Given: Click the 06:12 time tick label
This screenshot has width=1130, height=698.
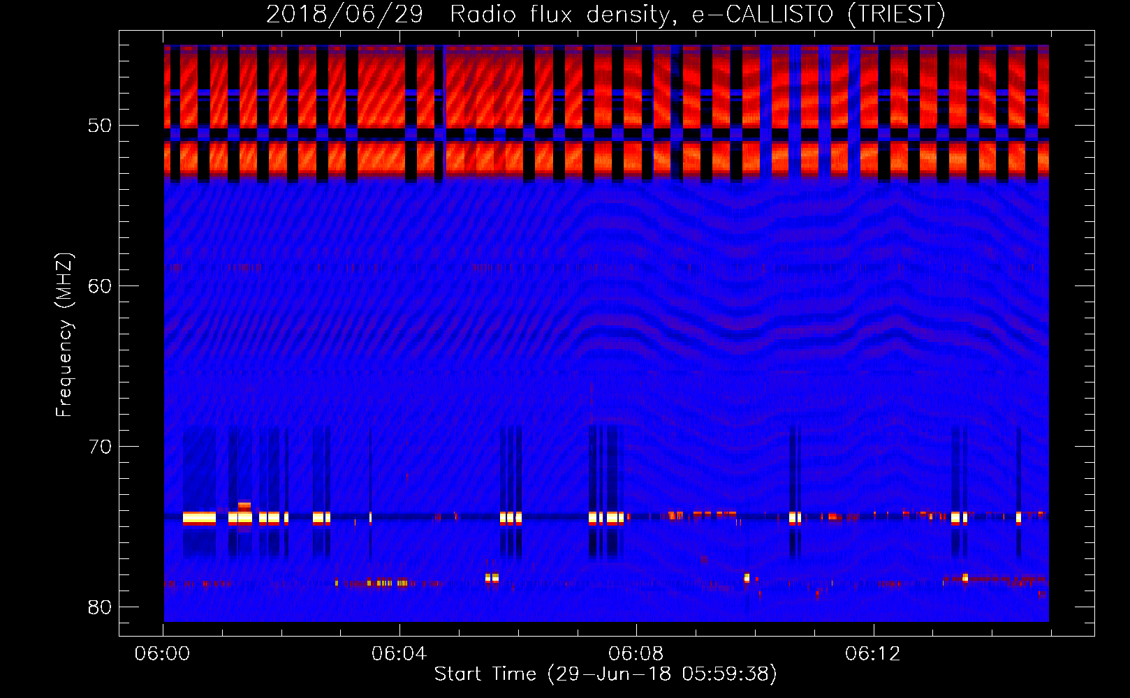Looking at the screenshot, I should [872, 654].
